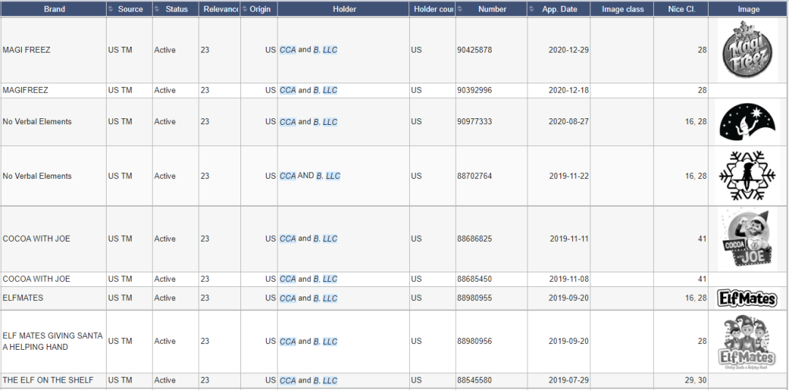
Task: Click the sort arrows in the Status column header
Action: 157,9
